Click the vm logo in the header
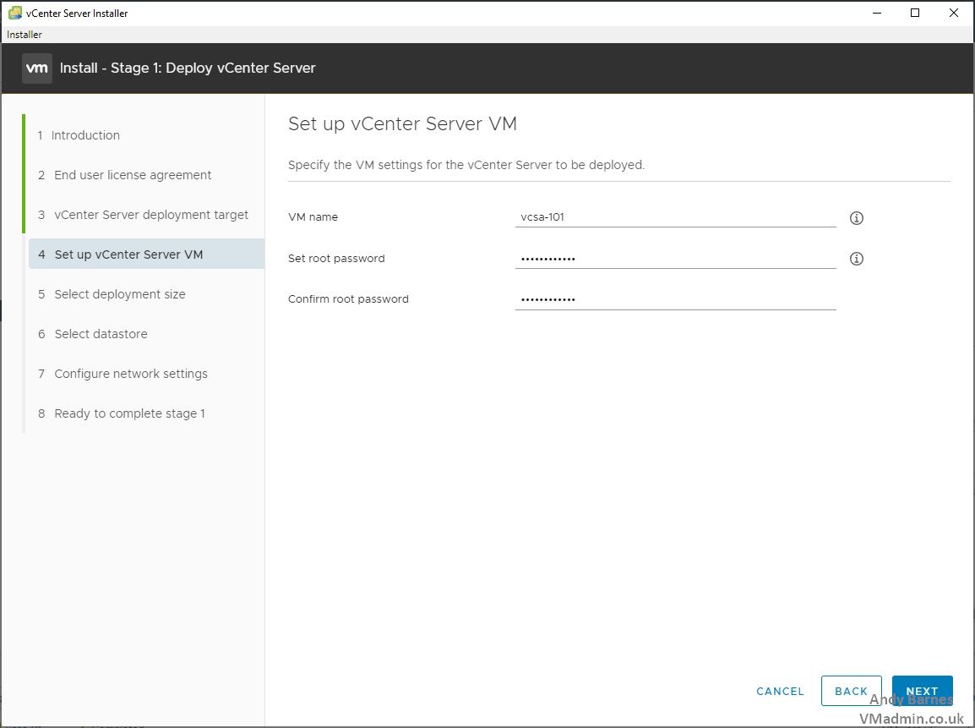Viewport: 975px width, 728px height. [36, 68]
